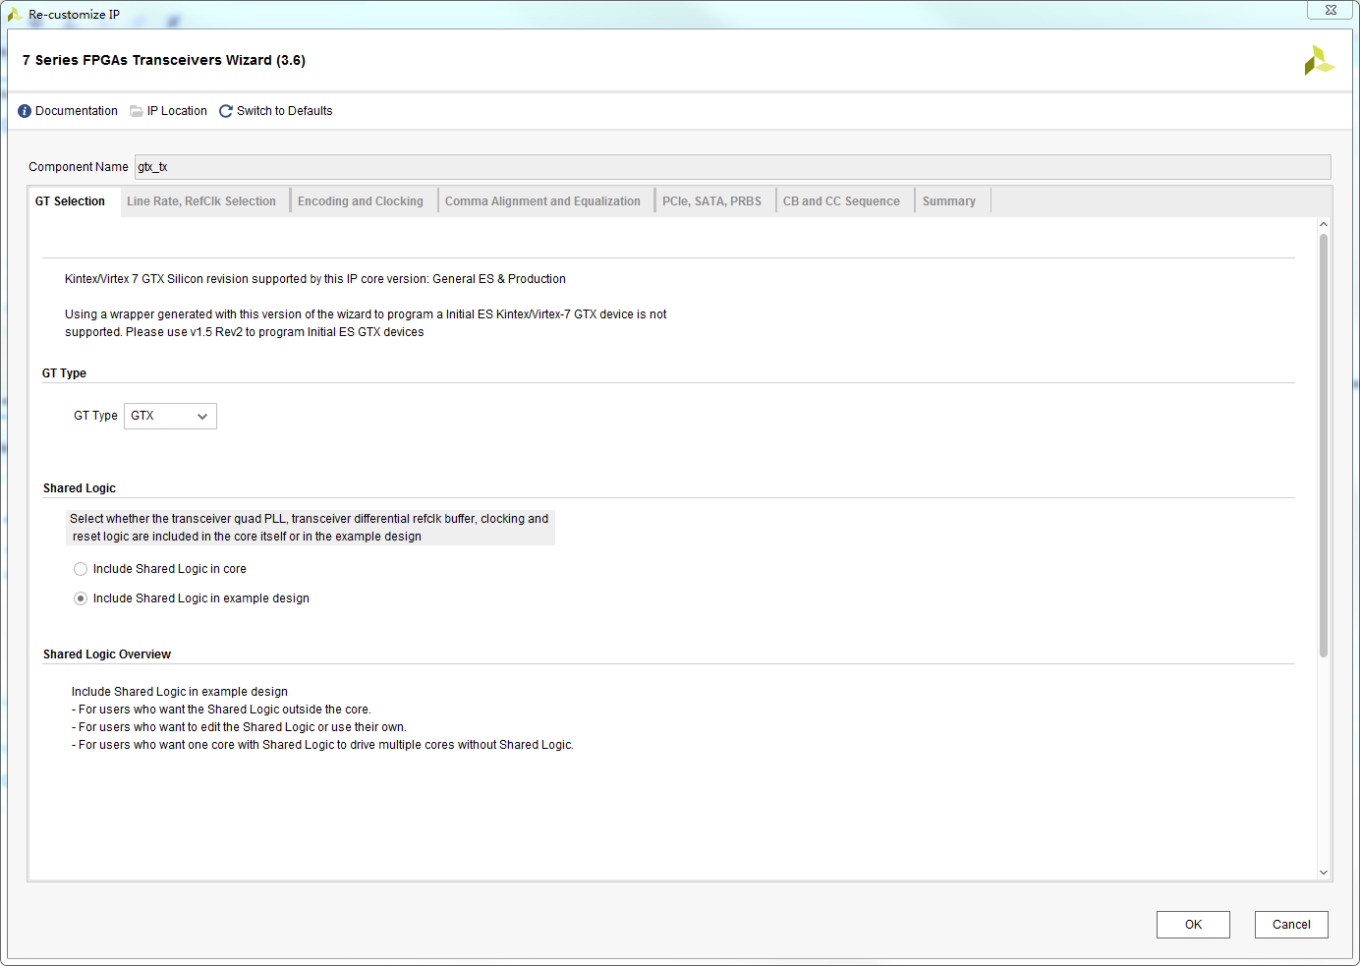
Task: Click the wizard title text
Action: pyautogui.click(x=164, y=60)
